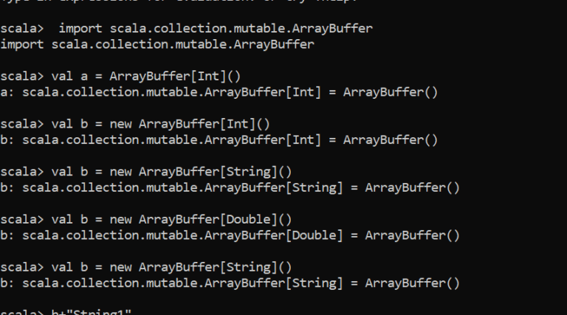Click the result line starting with 'a:'
567x315 pixels.
click(219, 92)
